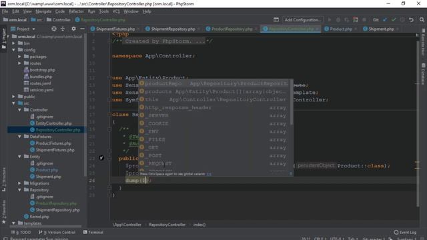Switch to Product.php tab
Screen dimensions: 427x240
341,29
